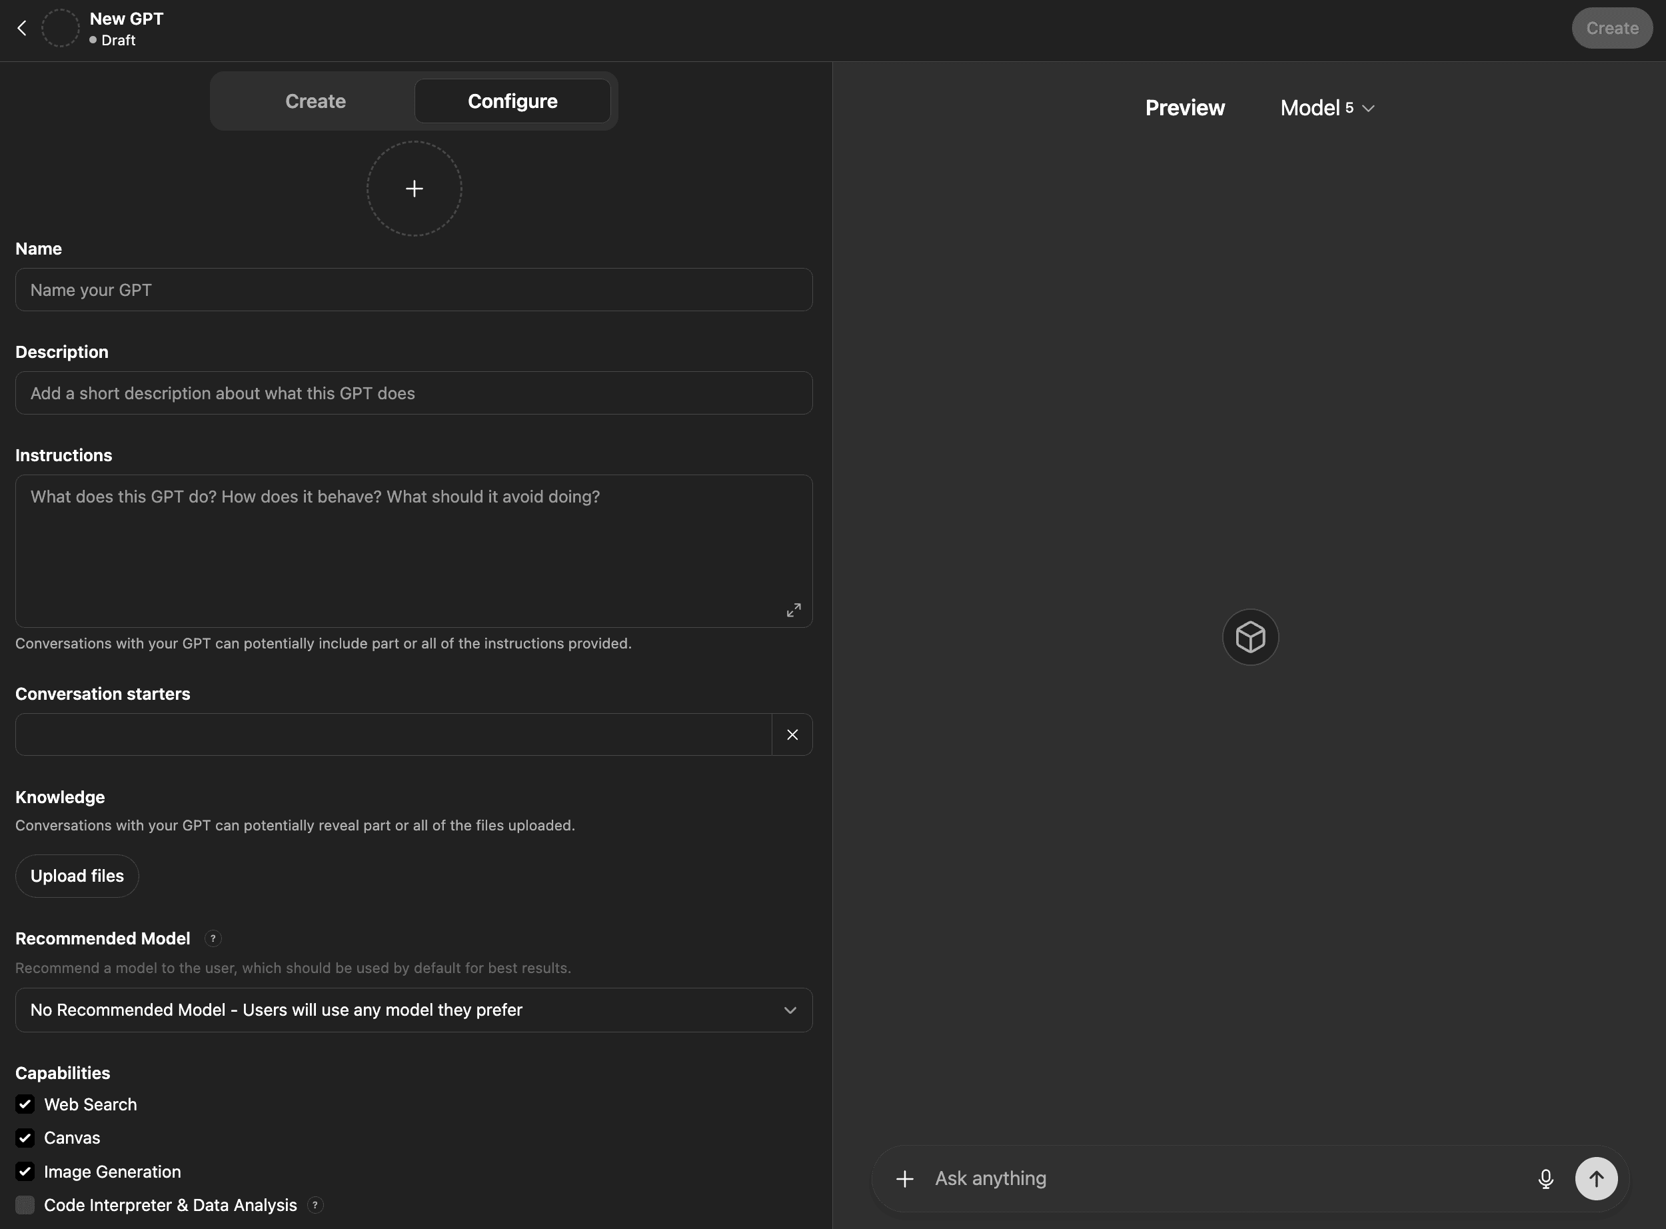Click the Upload files button
The image size is (1666, 1229).
pyautogui.click(x=77, y=876)
